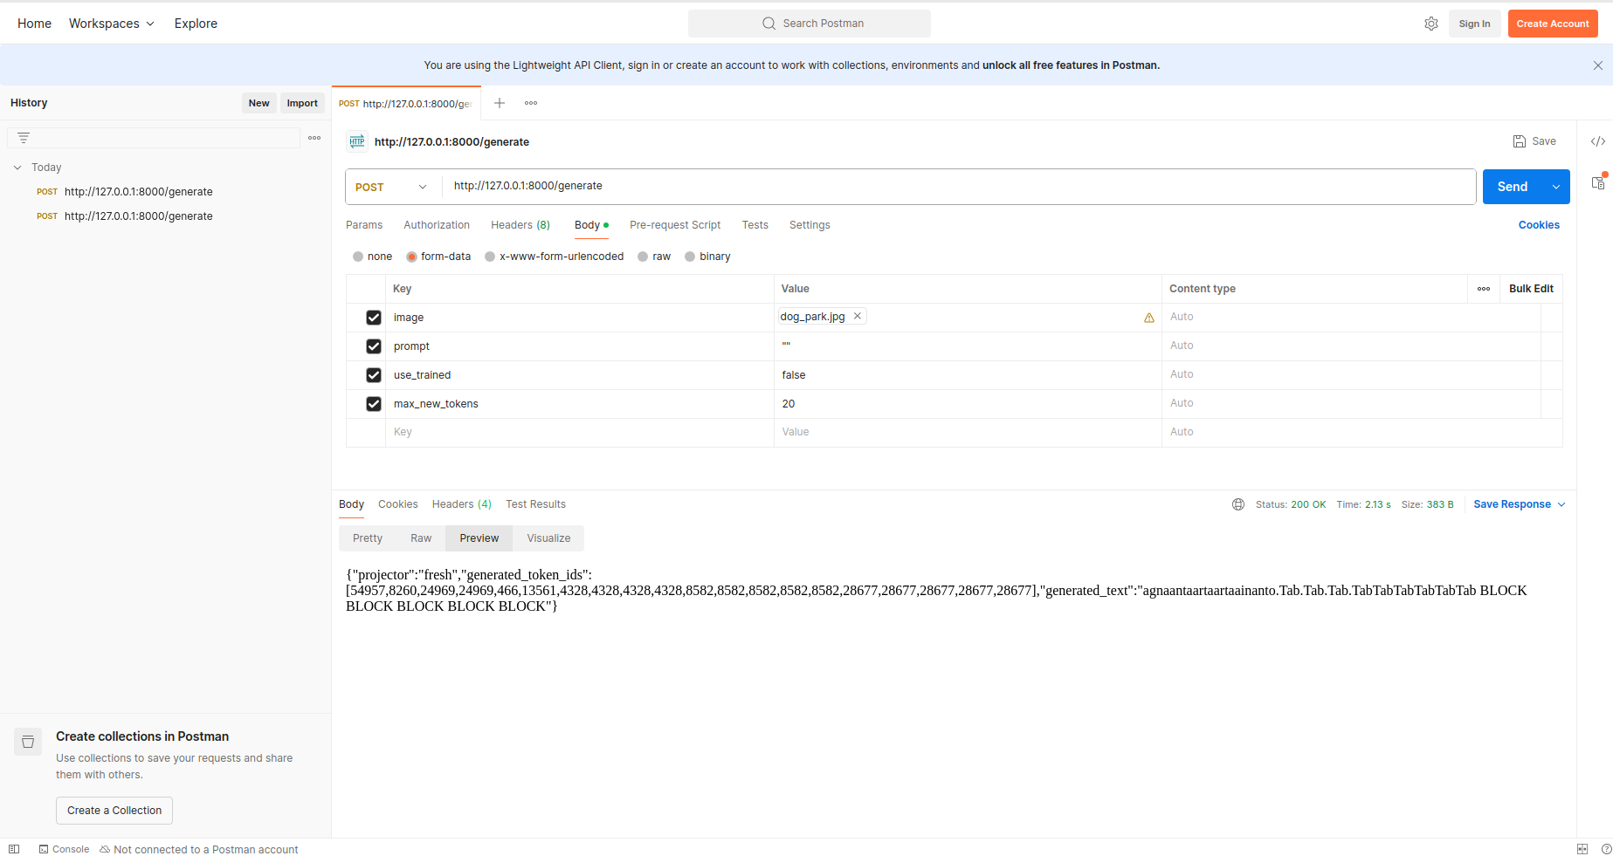This screenshot has width=1613, height=856.
Task: Open the request Settings tab
Action: coord(810,225)
